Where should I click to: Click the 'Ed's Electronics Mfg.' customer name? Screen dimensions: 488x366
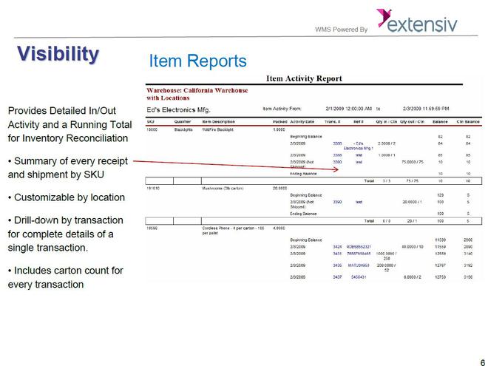pyautogui.click(x=178, y=110)
